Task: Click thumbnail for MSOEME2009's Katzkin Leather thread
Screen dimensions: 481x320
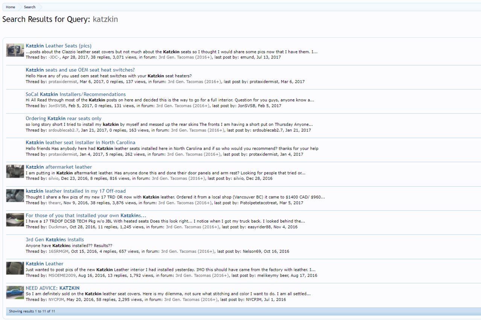Action: 15,268
